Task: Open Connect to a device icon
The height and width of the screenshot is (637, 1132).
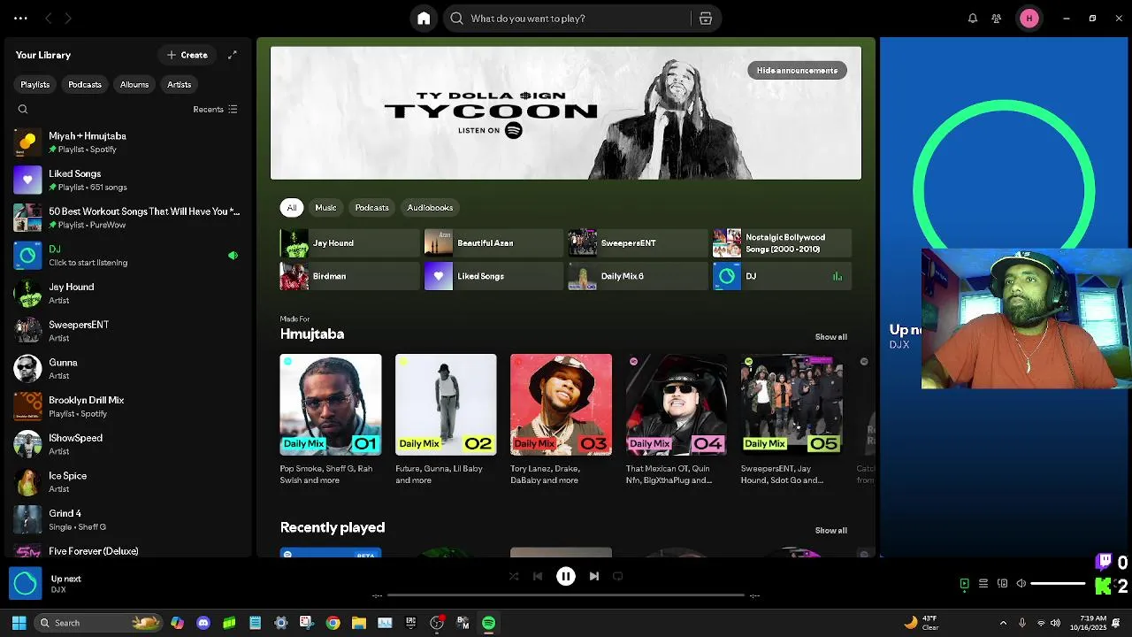Action: pyautogui.click(x=1003, y=584)
